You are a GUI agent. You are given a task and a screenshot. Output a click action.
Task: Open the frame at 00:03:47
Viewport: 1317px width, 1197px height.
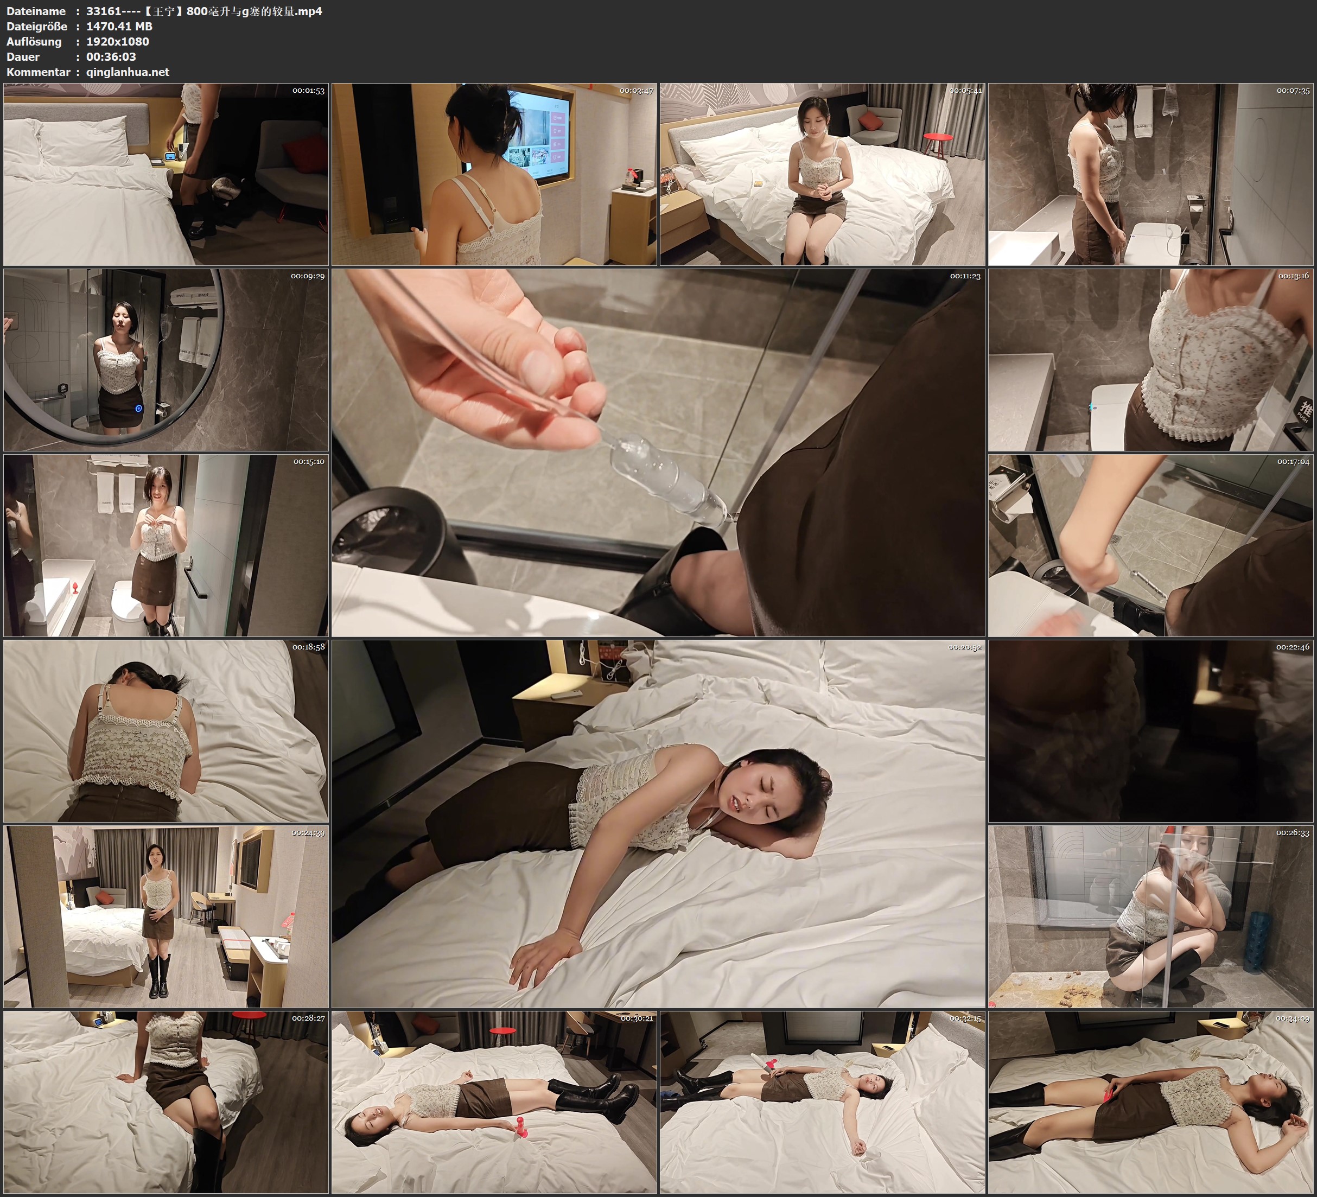(x=494, y=174)
